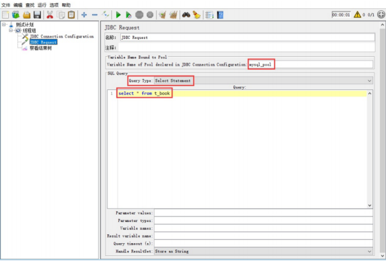386x261 pixels.
Task: Copy the selected element with Copy icon
Action: click(61, 15)
